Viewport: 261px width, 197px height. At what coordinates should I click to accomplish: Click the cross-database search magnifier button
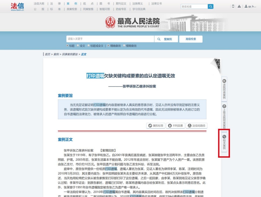(211, 6)
